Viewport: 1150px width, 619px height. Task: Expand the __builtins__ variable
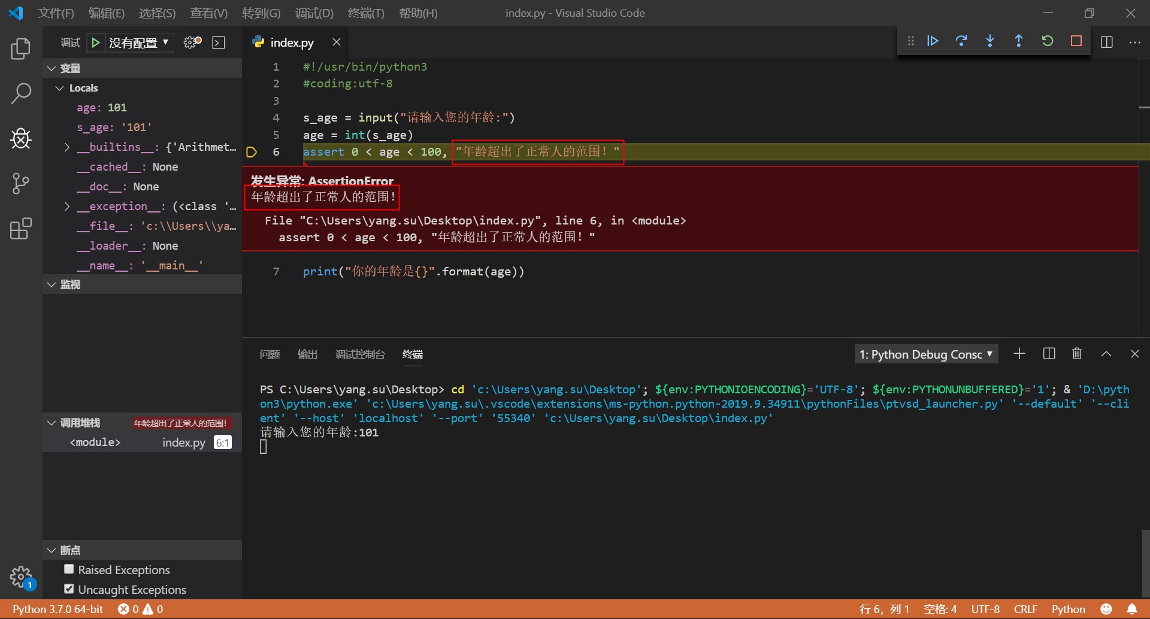67,147
